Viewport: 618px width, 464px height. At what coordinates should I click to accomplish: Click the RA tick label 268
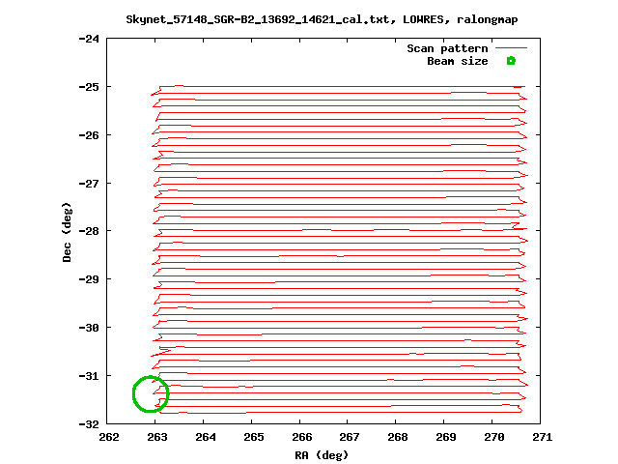[x=397, y=437]
